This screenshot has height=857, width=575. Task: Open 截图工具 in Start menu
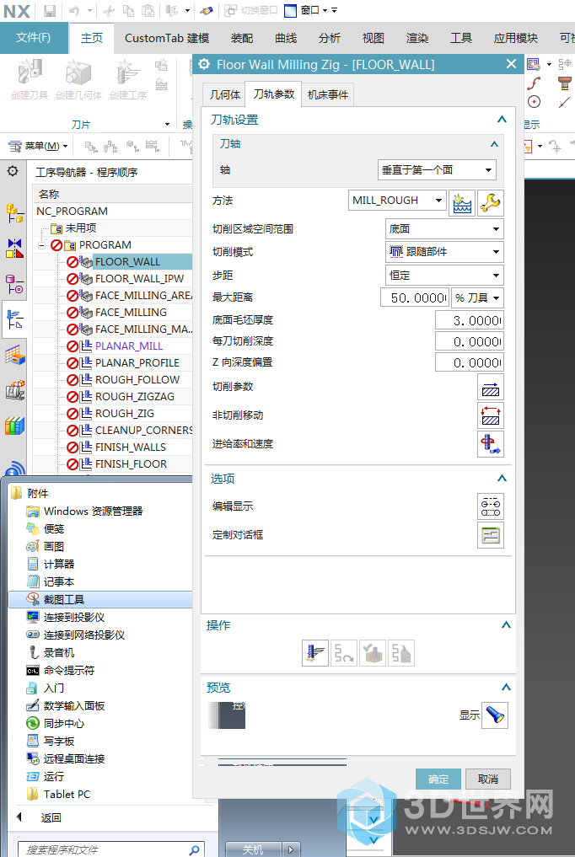[101, 600]
